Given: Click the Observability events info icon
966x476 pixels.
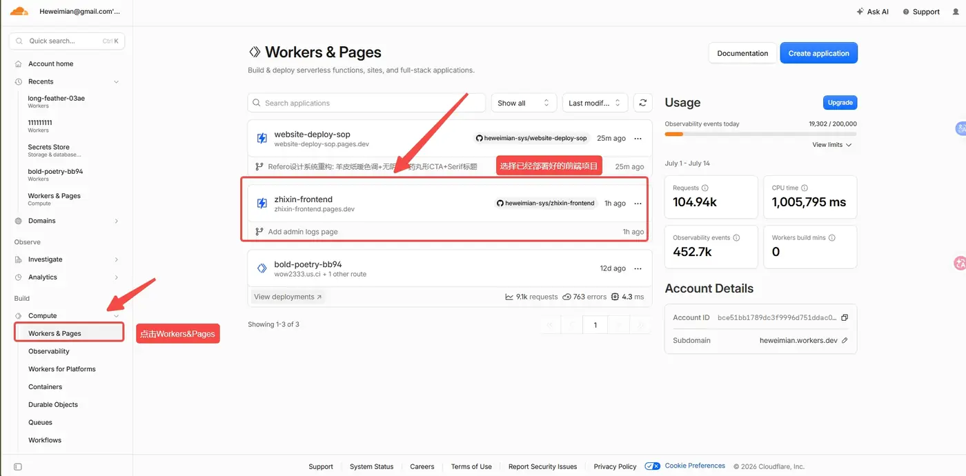Looking at the screenshot, I should coord(736,237).
